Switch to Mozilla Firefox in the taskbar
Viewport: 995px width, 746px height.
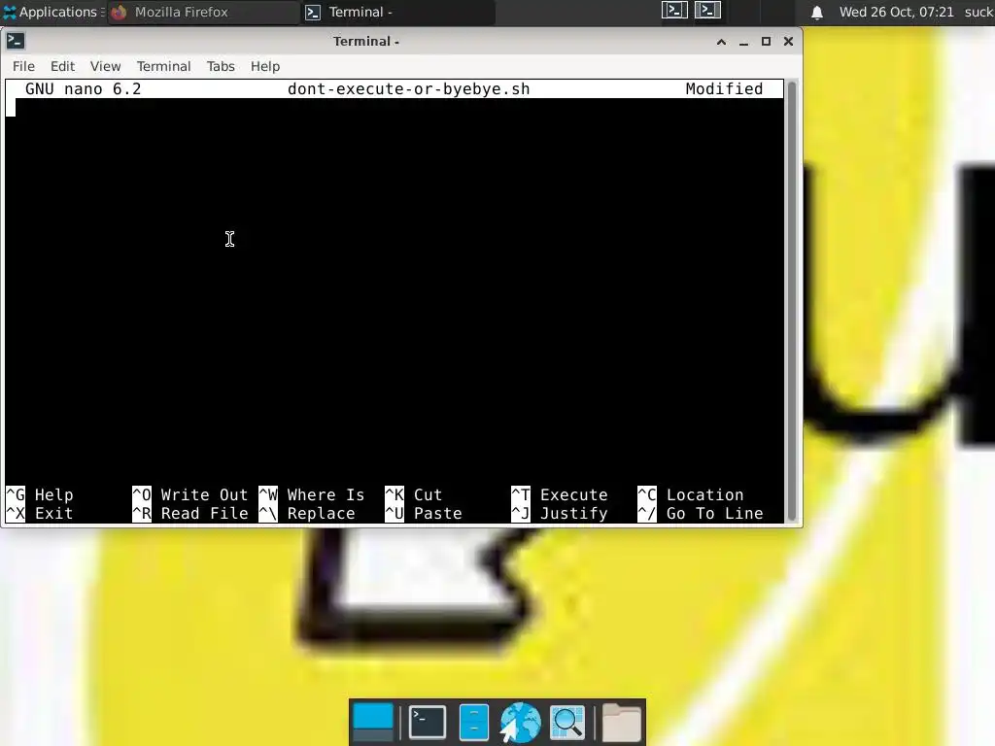(204, 12)
